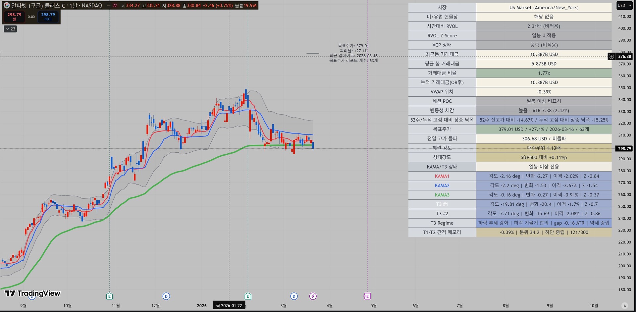The image size is (636, 312).
Task: Open the earnings marker near November
Action: [109, 296]
